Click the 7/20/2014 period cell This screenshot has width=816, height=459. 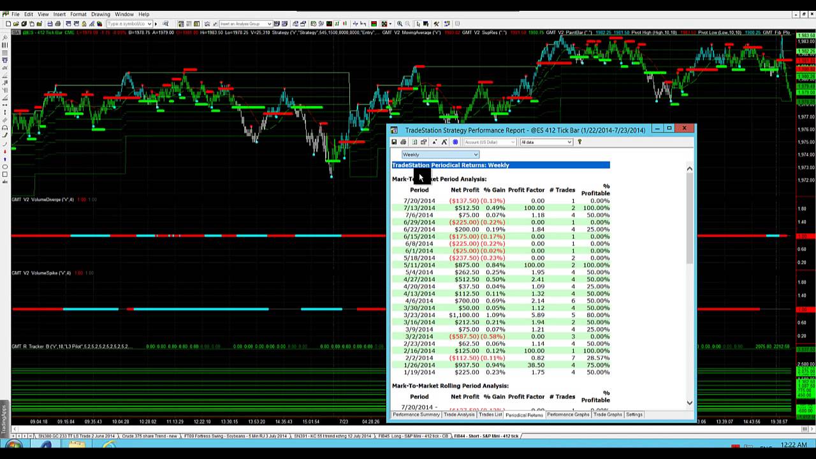click(x=419, y=201)
